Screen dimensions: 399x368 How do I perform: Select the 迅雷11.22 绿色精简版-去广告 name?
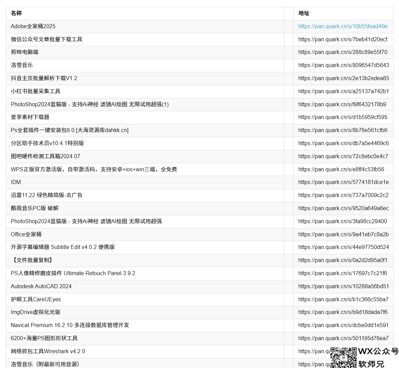tap(47, 195)
